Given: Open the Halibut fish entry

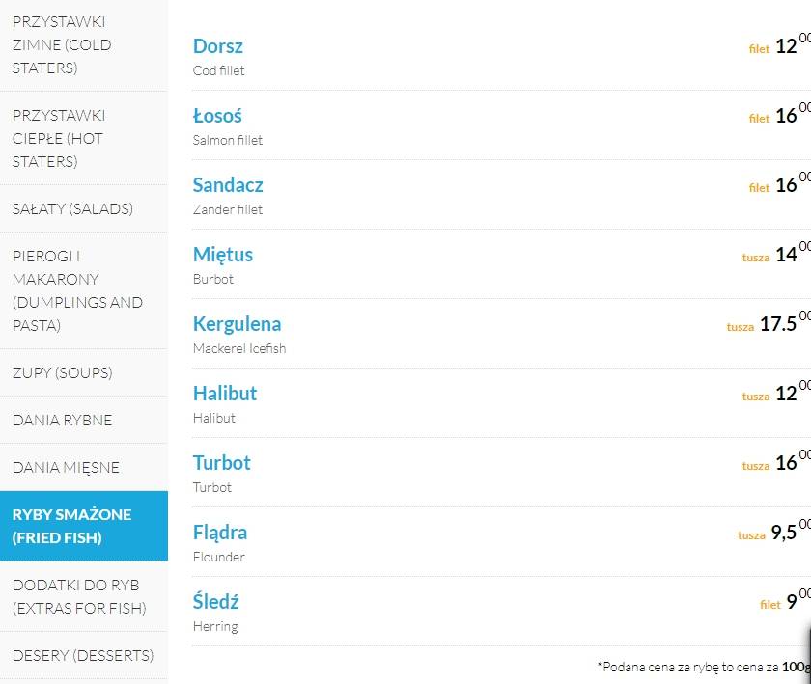Looking at the screenshot, I should [225, 394].
